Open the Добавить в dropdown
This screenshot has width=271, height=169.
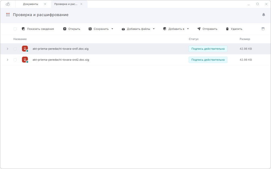(x=176, y=29)
